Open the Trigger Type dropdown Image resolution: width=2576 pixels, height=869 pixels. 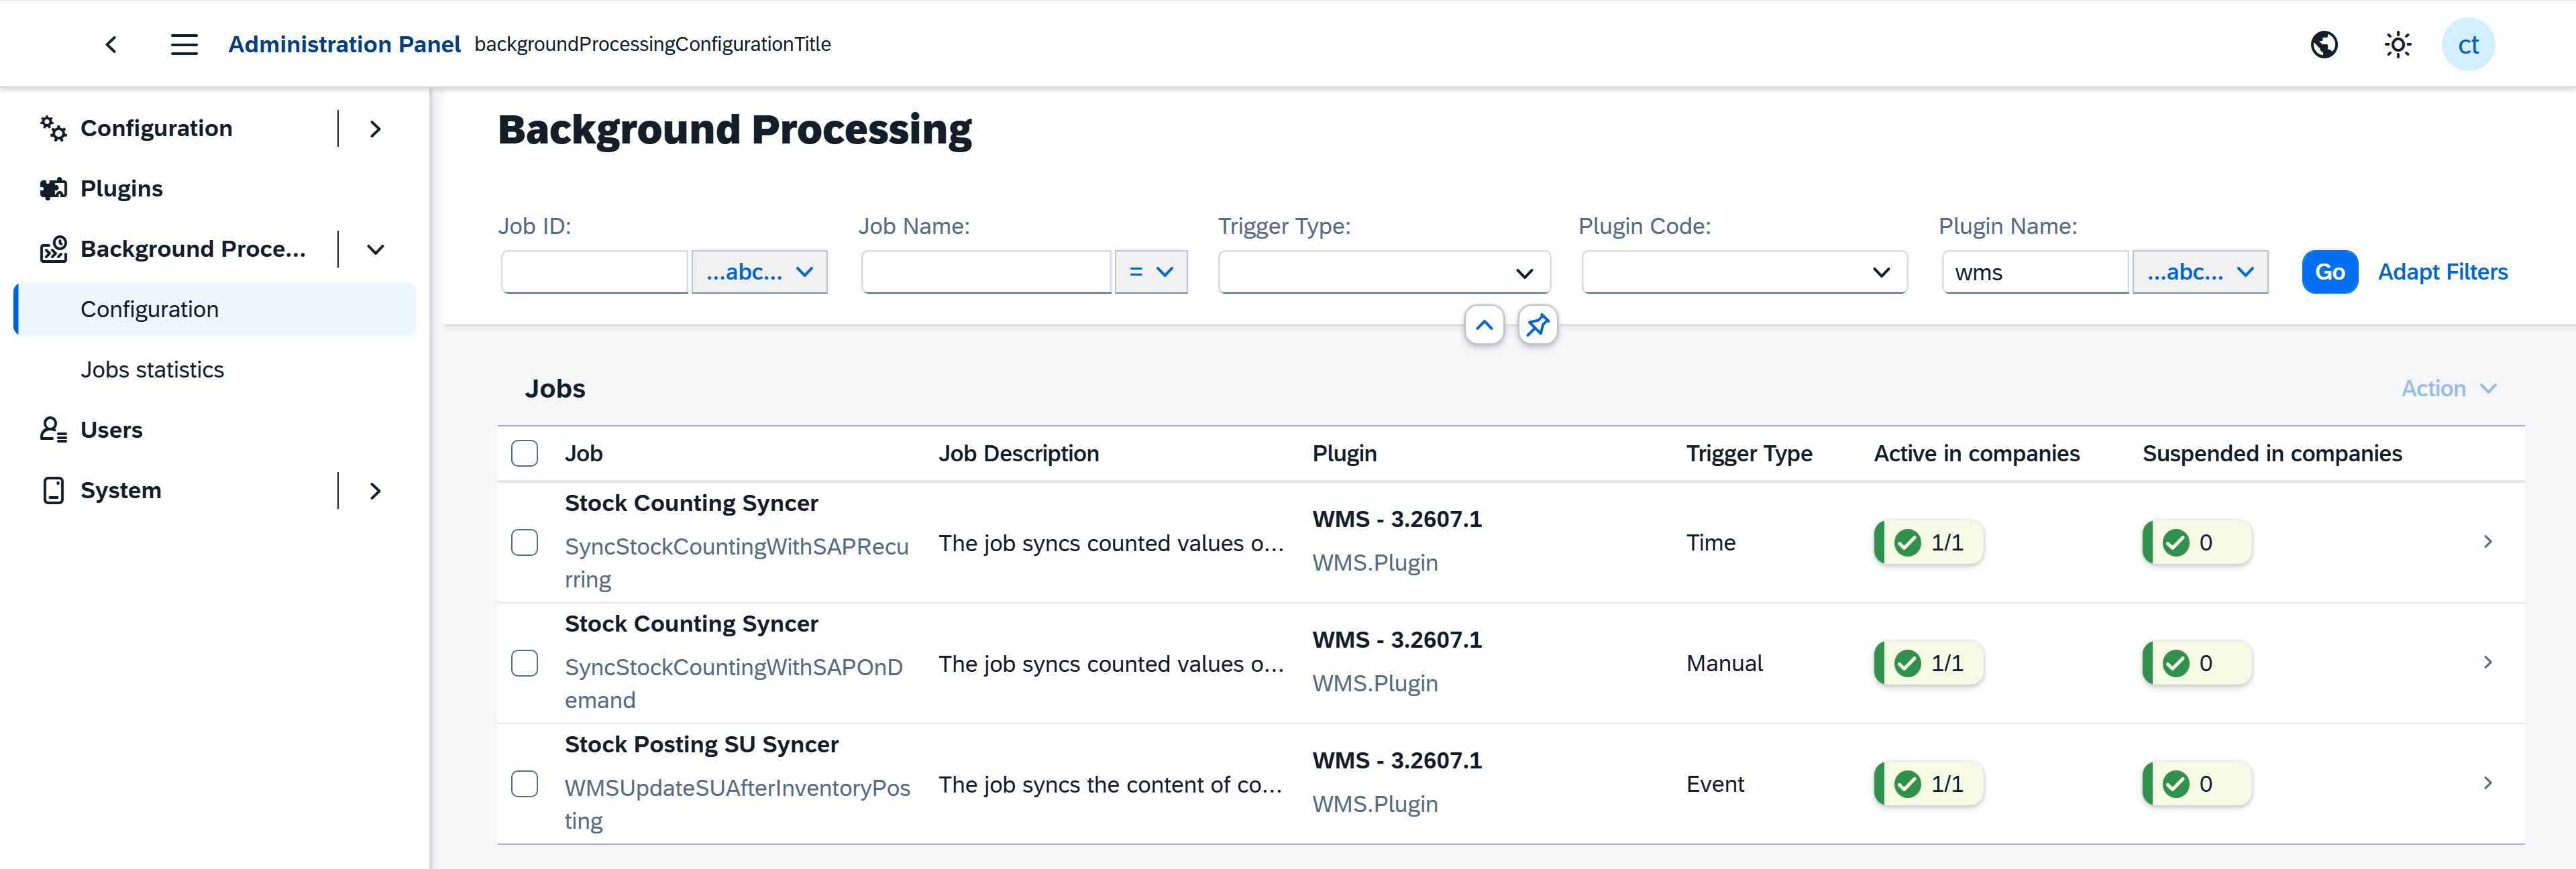point(1384,272)
